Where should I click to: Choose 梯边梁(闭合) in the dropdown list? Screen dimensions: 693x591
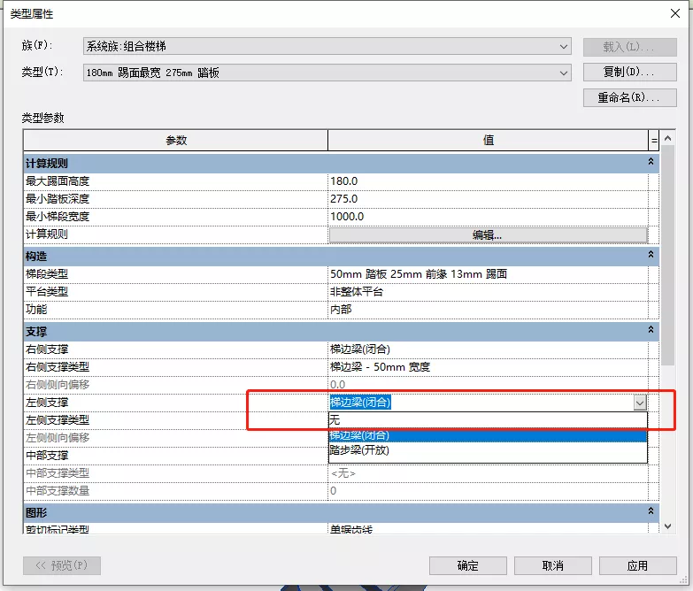[x=487, y=435]
